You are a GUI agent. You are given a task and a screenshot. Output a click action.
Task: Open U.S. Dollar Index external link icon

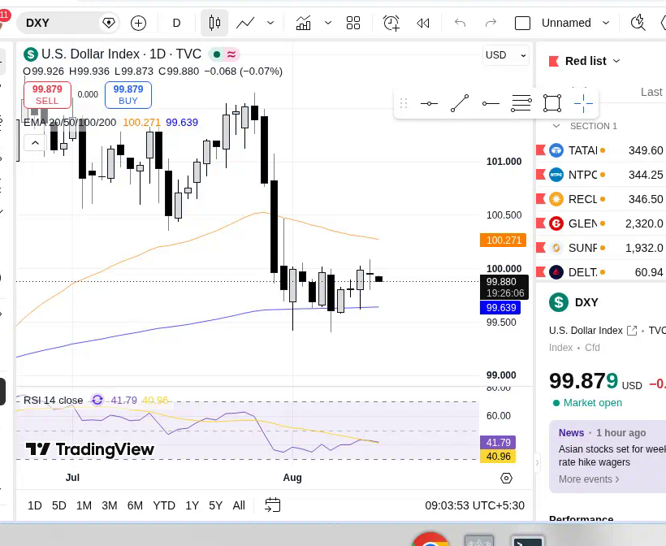[632, 331]
